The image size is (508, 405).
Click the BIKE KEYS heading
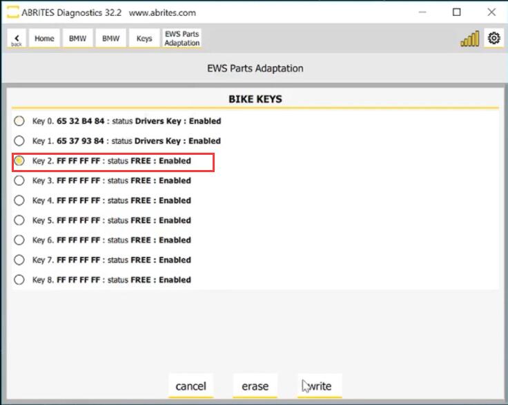[x=255, y=99]
